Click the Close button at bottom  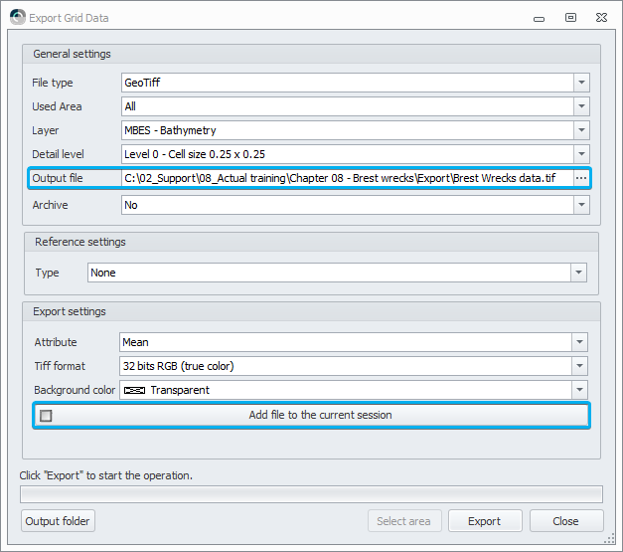[x=566, y=521]
